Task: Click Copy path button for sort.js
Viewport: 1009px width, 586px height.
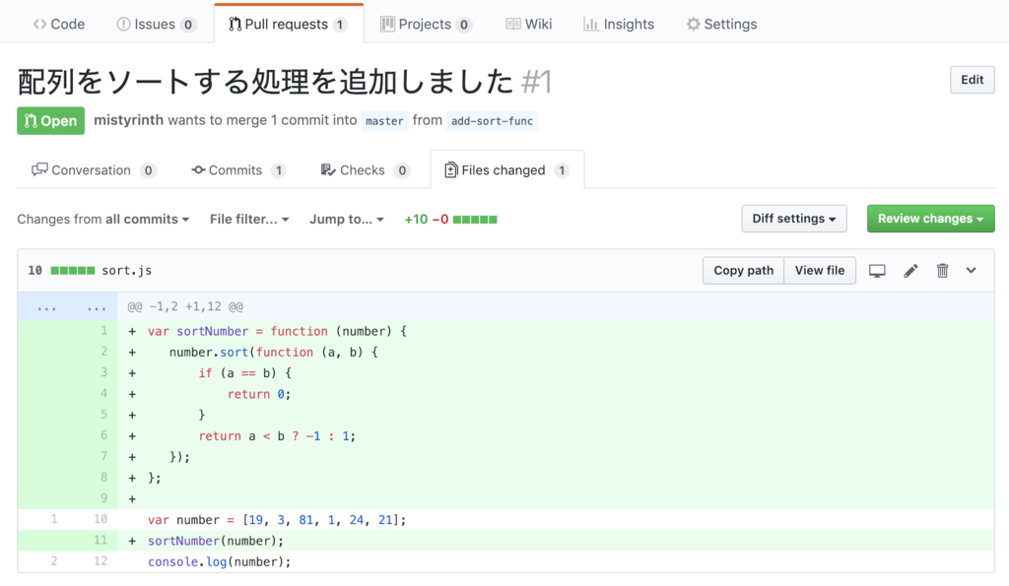Action: pyautogui.click(x=743, y=271)
